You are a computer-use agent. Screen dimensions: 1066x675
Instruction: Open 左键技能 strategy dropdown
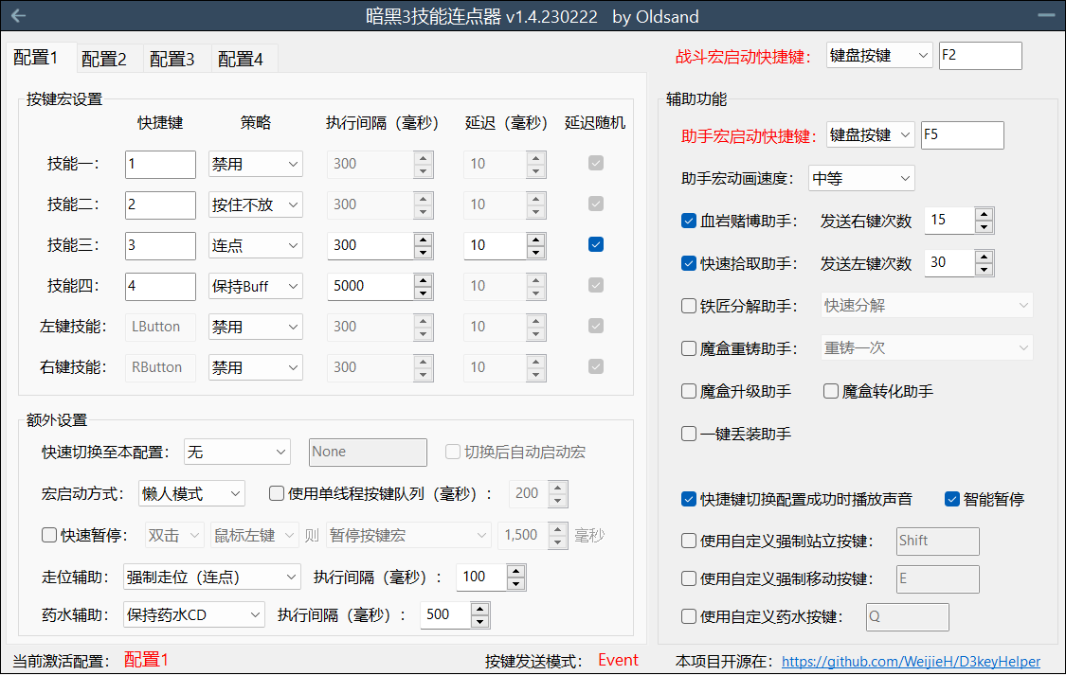click(256, 327)
